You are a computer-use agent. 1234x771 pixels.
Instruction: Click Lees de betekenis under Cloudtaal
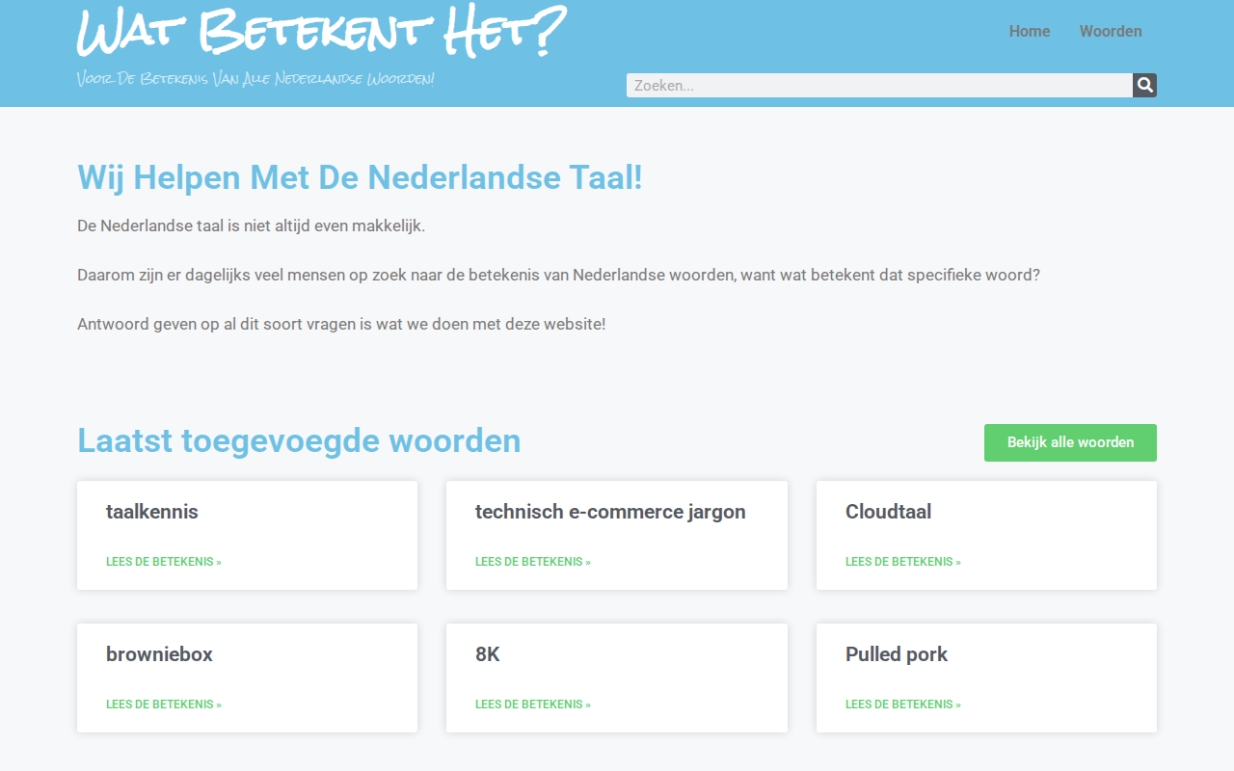click(x=903, y=562)
